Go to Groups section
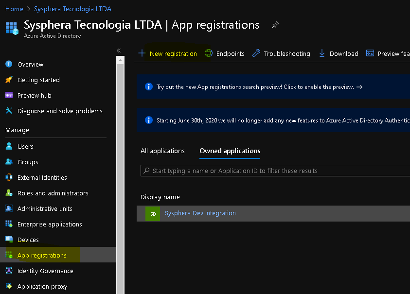Screen dimensions: 410x294 pyautogui.click(x=28, y=162)
